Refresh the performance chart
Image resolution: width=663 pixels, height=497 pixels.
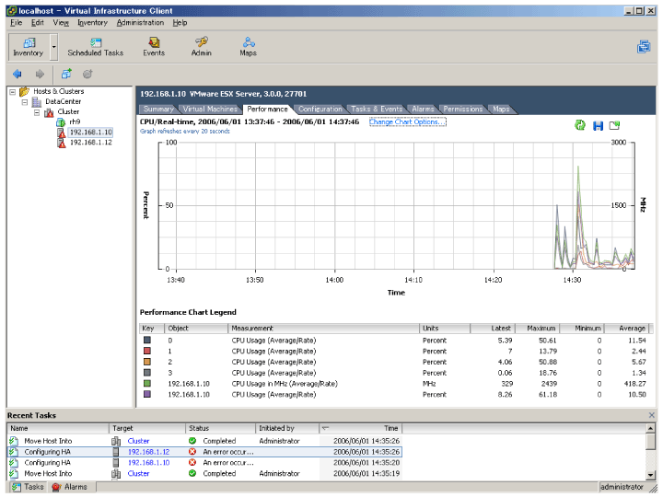[580, 125]
